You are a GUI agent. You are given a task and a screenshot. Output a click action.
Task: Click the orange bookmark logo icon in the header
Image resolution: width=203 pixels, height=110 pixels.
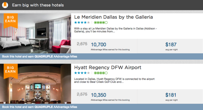click(x=5, y=5)
